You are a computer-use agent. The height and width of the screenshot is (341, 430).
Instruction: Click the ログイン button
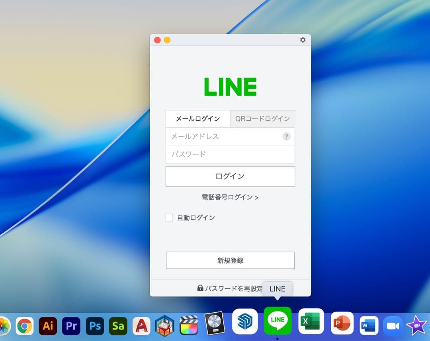pyautogui.click(x=230, y=176)
